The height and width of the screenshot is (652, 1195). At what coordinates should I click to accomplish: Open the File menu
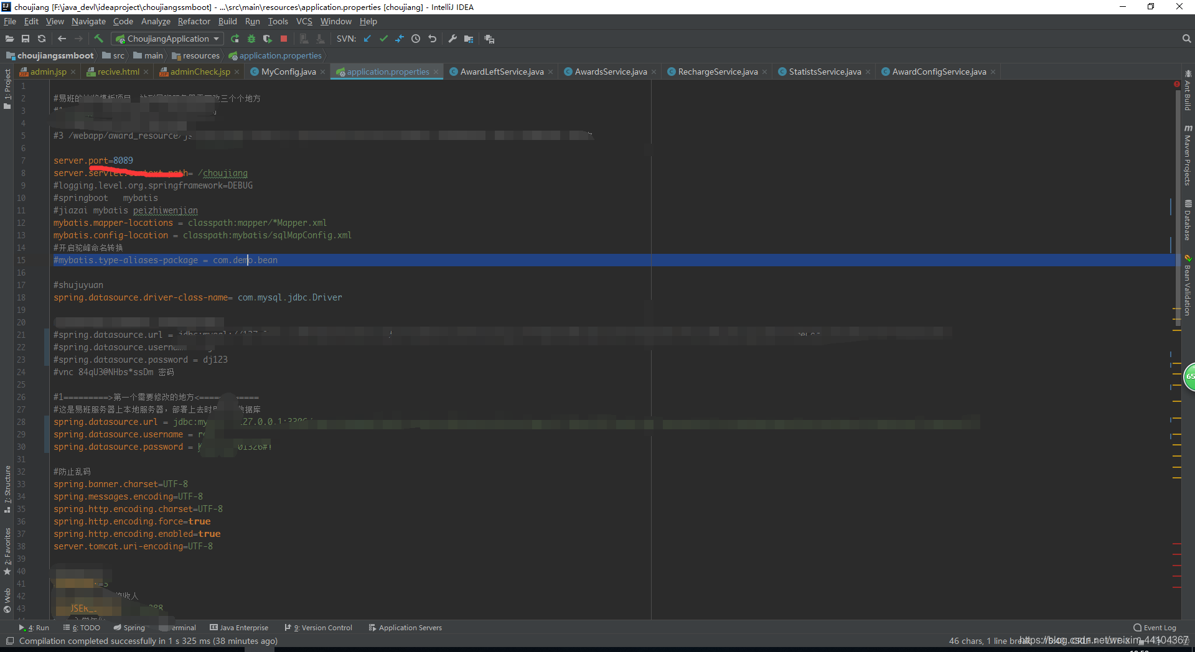point(10,21)
